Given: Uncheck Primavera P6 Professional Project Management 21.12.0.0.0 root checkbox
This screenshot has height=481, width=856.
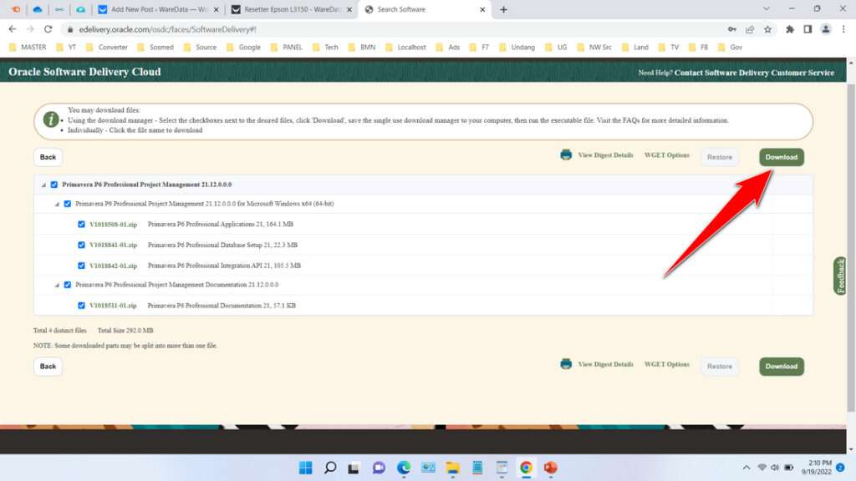Looking at the screenshot, I should [x=54, y=185].
